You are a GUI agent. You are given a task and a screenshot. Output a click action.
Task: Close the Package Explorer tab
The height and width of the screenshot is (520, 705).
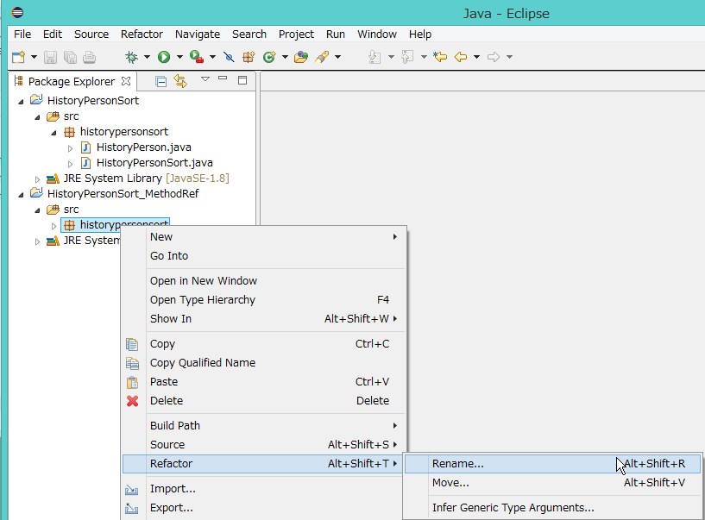pos(126,81)
